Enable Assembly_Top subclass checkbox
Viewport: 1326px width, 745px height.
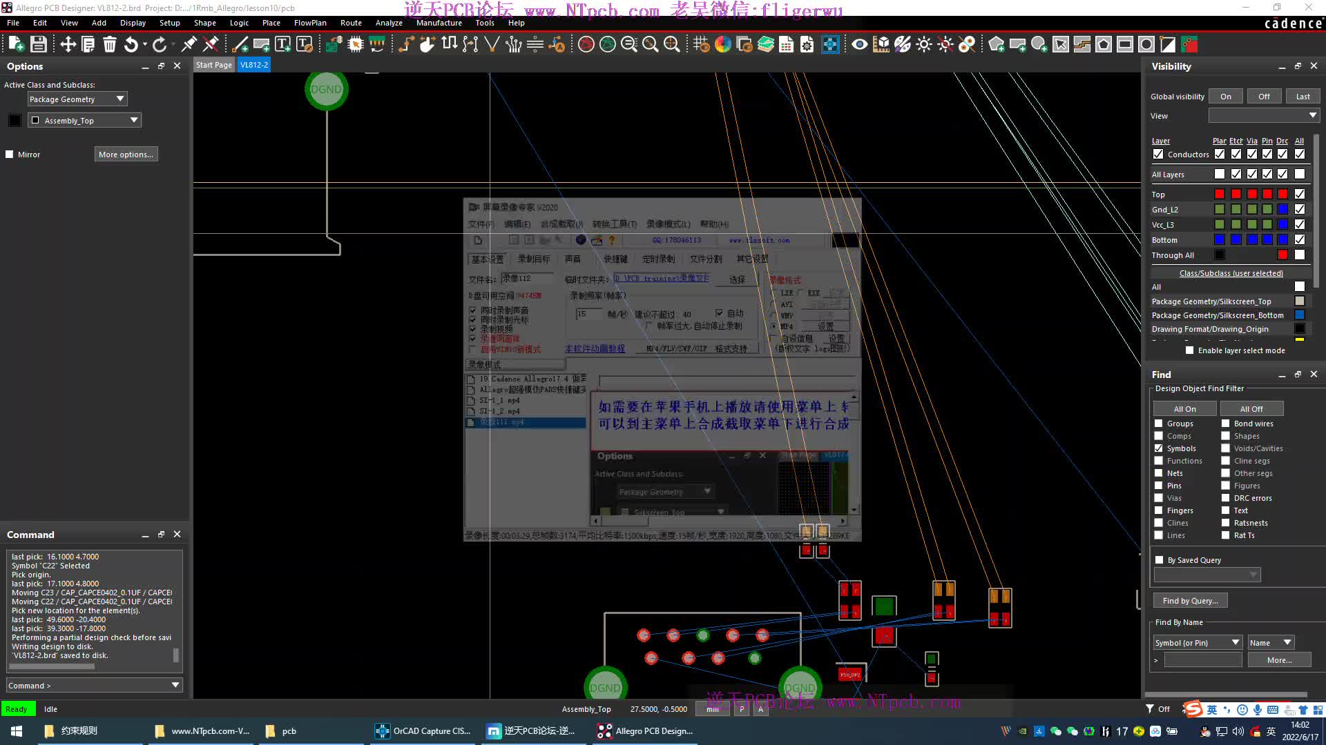[35, 120]
